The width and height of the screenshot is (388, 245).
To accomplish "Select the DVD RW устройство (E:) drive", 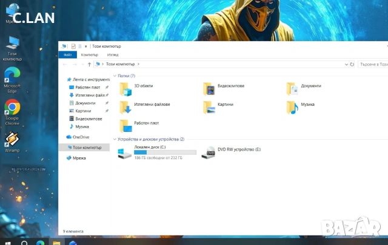I will click(x=231, y=152).
